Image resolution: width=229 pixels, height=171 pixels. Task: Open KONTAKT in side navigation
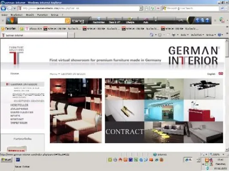17,119
